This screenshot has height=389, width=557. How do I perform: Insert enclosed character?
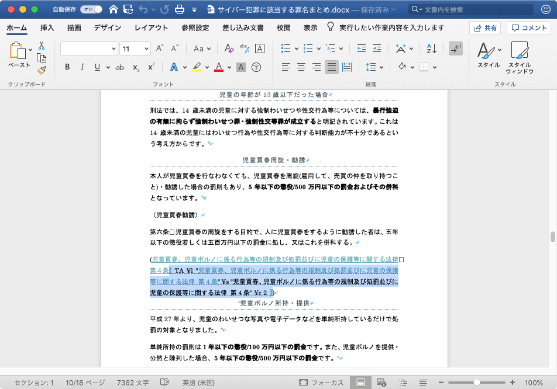(x=256, y=67)
